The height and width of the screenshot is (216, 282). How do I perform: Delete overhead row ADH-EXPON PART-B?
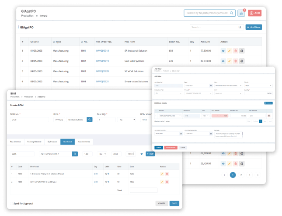(167, 182)
